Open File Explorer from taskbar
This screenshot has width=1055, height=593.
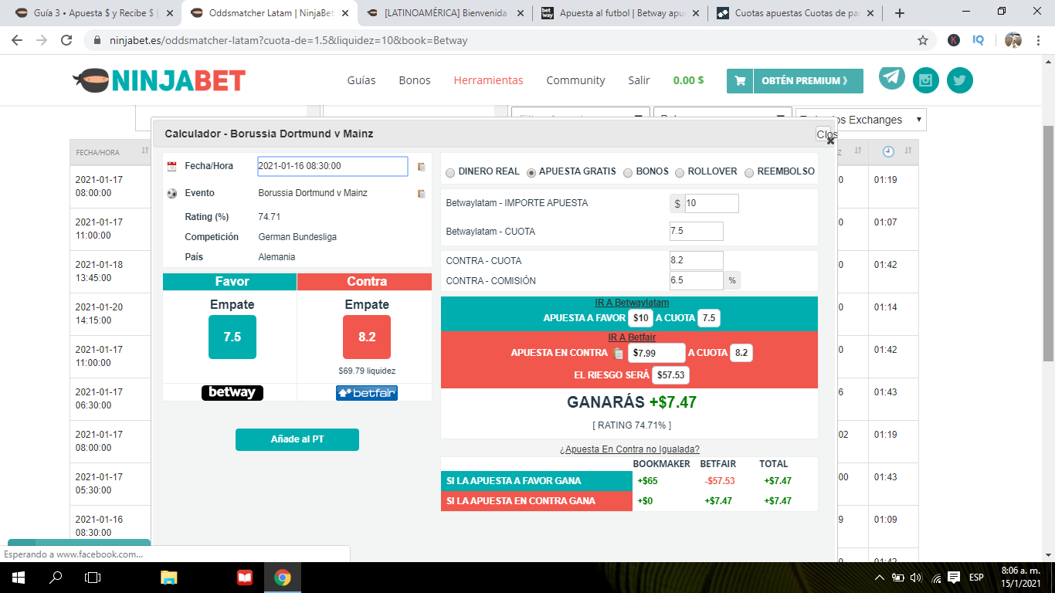169,578
